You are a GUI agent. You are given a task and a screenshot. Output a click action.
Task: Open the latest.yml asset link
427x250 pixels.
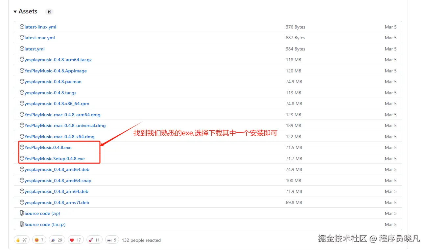click(35, 49)
